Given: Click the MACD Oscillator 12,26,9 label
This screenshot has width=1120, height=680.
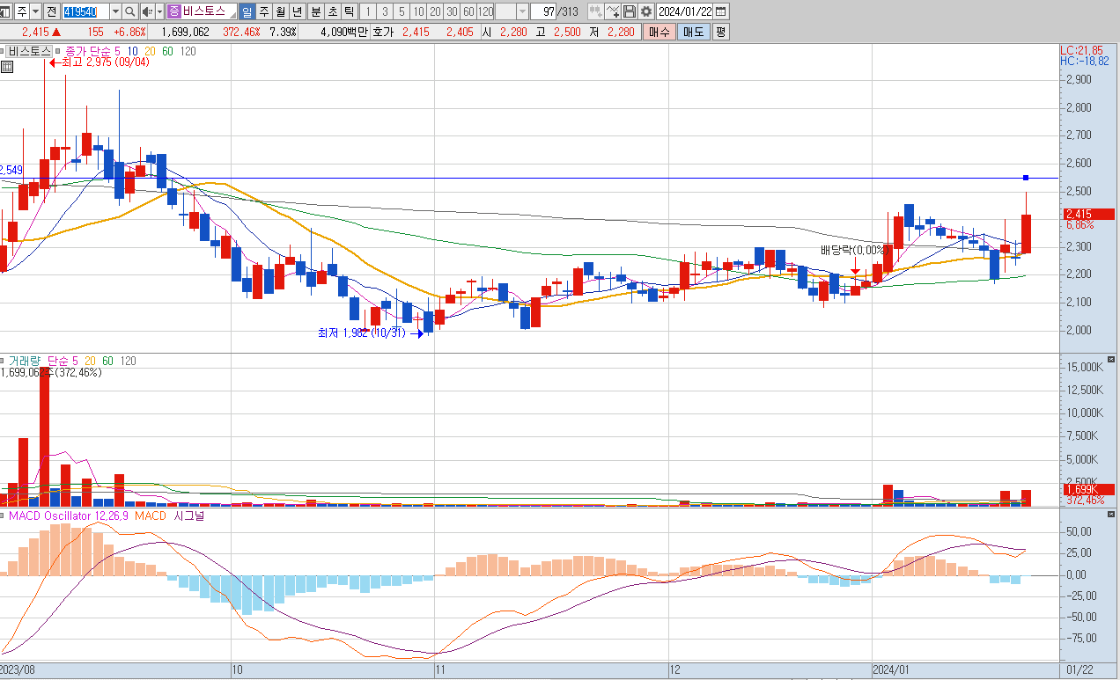Looking at the screenshot, I should point(69,515).
